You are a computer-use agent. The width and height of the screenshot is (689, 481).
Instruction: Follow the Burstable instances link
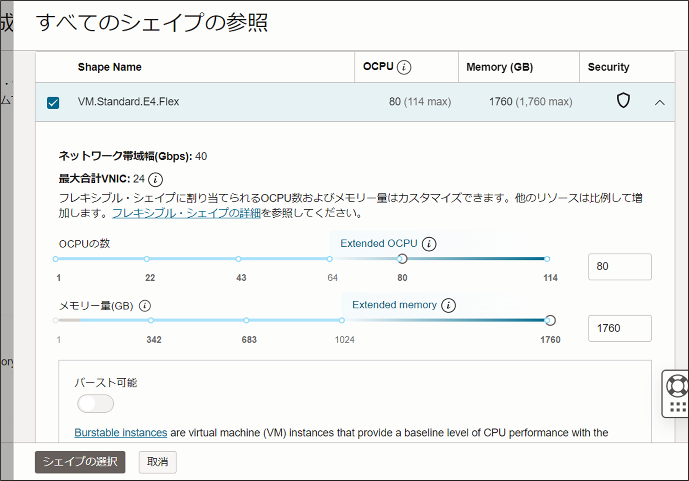pyautogui.click(x=121, y=433)
